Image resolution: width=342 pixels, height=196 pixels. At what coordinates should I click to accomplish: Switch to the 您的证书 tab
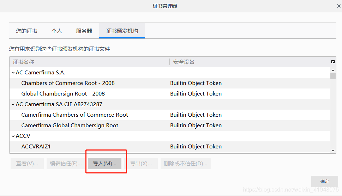click(x=26, y=31)
